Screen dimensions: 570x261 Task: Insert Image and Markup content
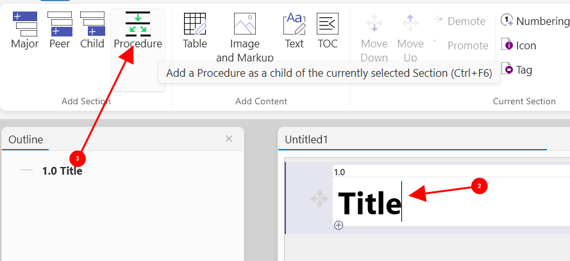[245, 37]
